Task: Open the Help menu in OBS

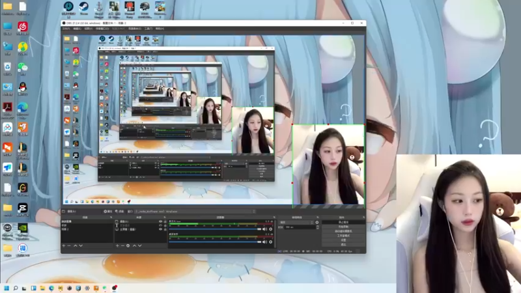Action: (160, 29)
